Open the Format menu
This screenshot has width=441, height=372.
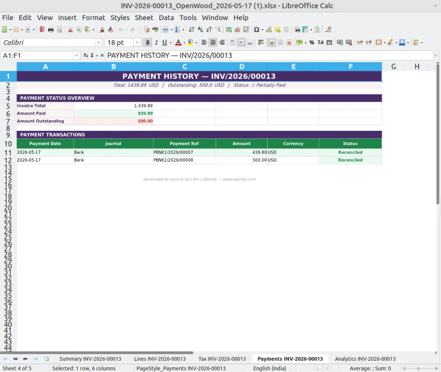[93, 18]
